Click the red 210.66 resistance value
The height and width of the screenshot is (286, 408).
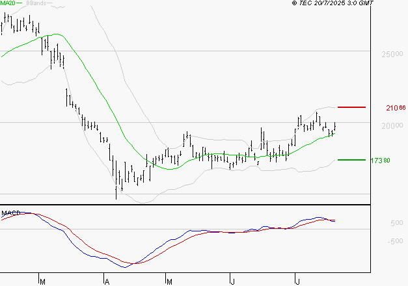396,108
